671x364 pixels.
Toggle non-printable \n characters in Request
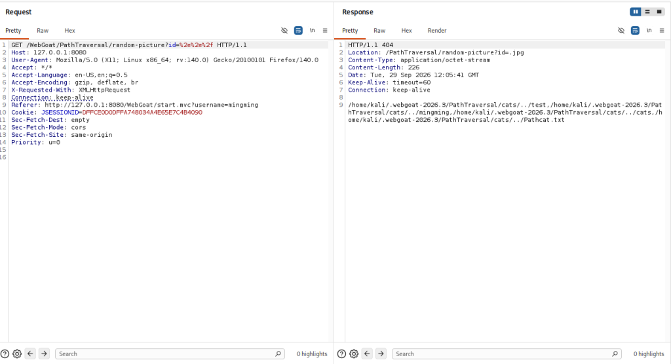click(x=313, y=30)
